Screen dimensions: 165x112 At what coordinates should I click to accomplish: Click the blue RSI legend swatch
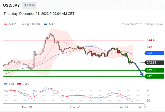[6, 84]
